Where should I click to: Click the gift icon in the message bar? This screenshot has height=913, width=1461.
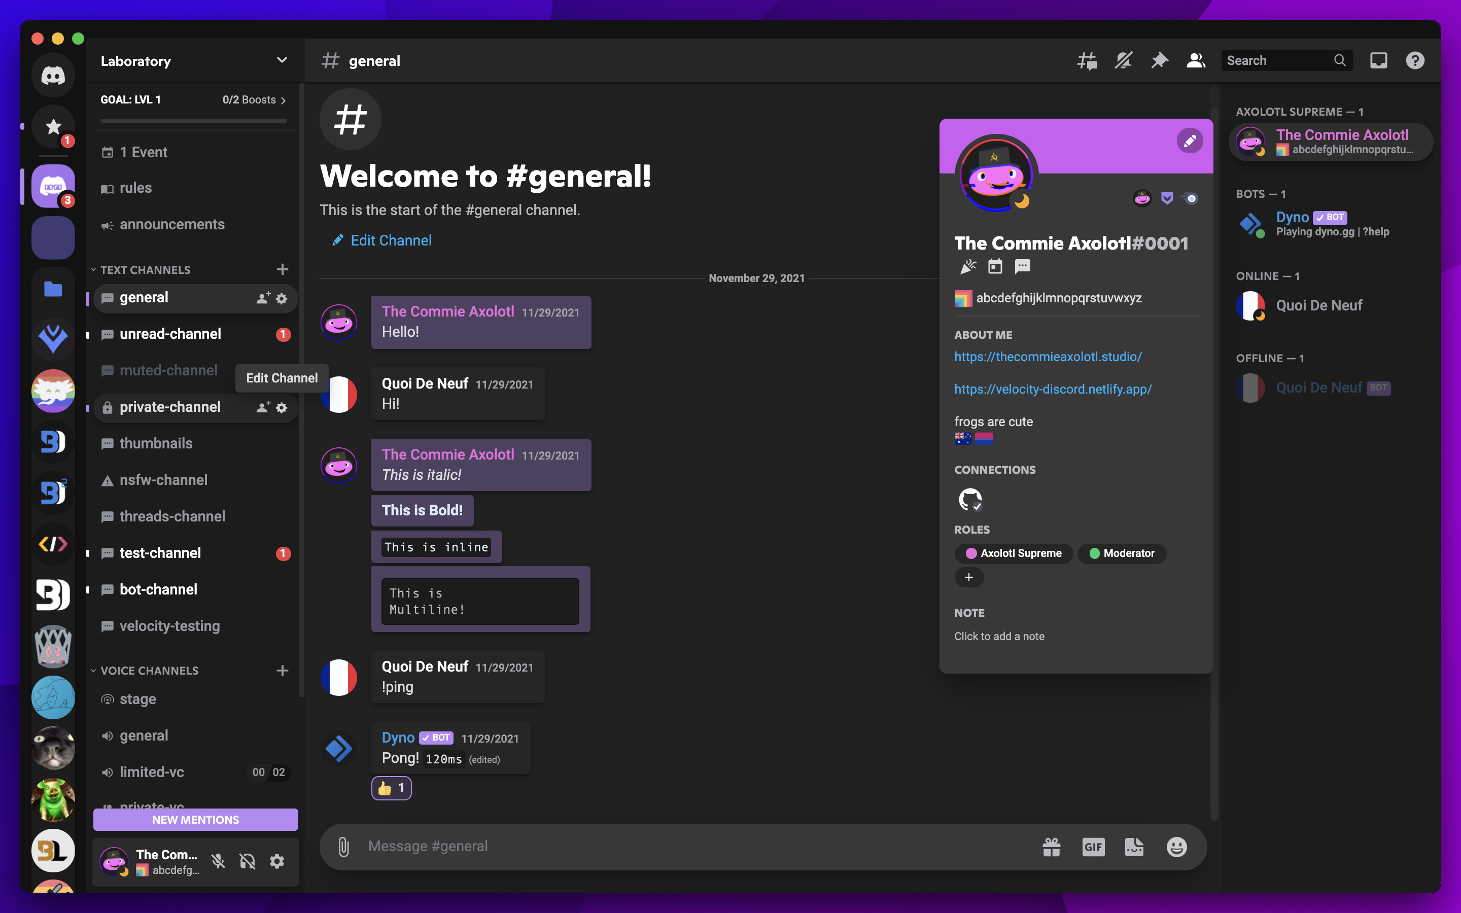[x=1051, y=847]
